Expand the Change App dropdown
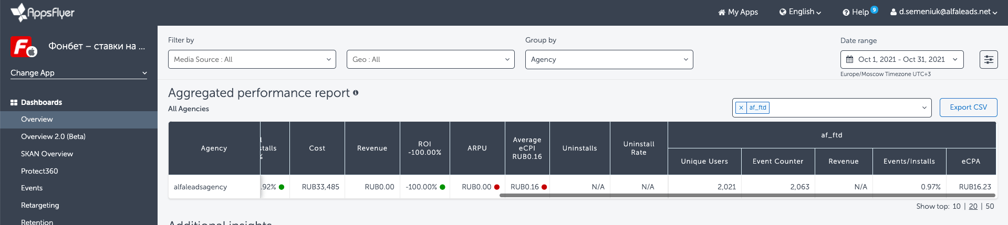The image size is (1008, 225). pyautogui.click(x=79, y=73)
